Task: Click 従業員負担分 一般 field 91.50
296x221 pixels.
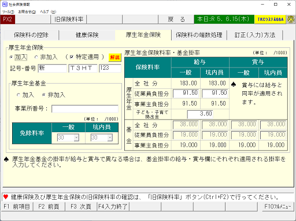Action: click(x=186, y=93)
